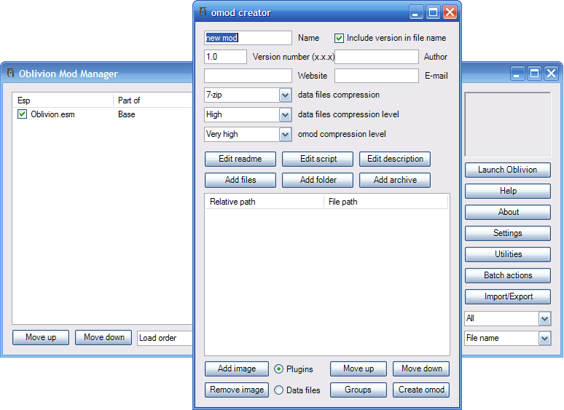The width and height of the screenshot is (564, 410).
Task: Close the Oblivion Mod Manager window
Action: (x=551, y=74)
